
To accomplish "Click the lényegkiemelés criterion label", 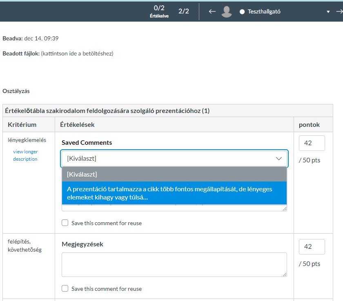I will 27,140.
